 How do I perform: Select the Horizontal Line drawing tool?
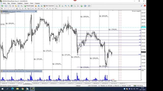[11, 9]
